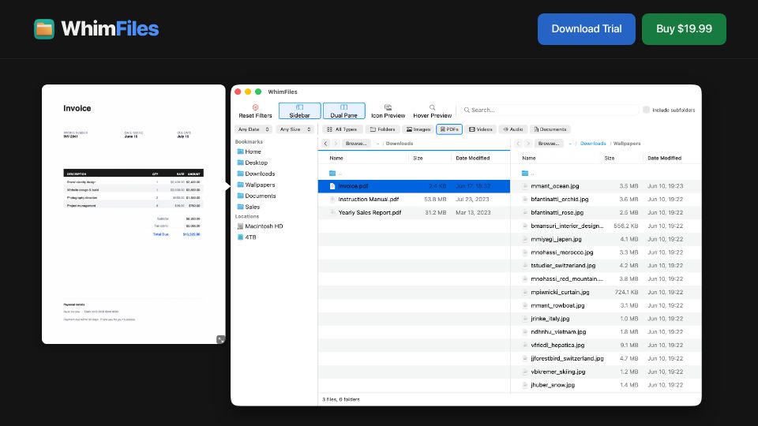Select mmant_rowboat.jpg file
The height and width of the screenshot is (426, 758).
pyautogui.click(x=606, y=305)
